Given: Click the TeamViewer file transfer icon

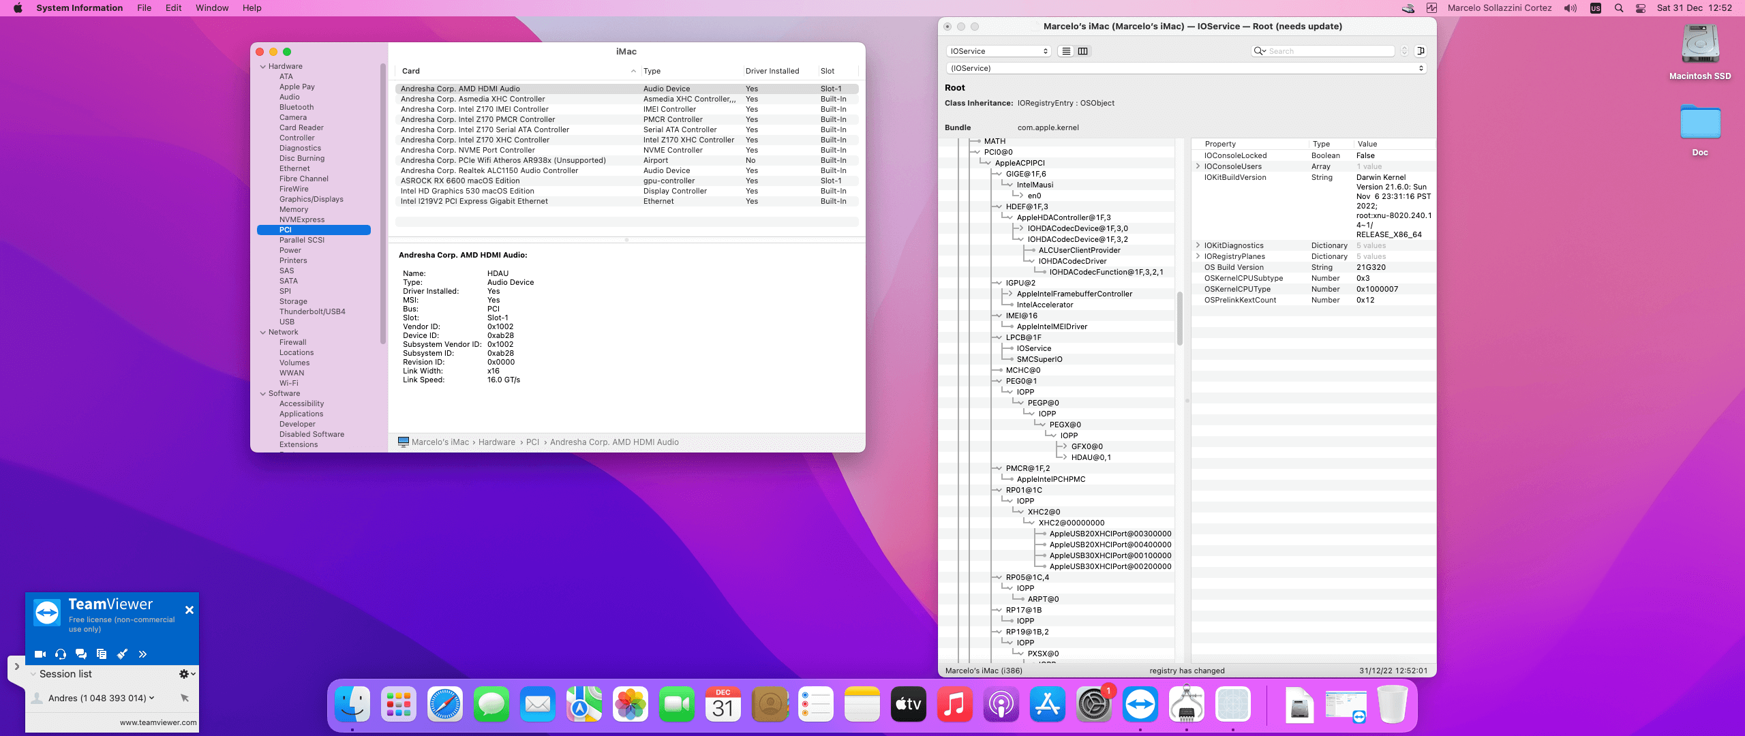Looking at the screenshot, I should pos(102,654).
